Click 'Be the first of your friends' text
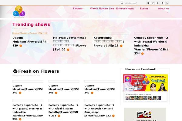 pyautogui.click(x=138, y=94)
